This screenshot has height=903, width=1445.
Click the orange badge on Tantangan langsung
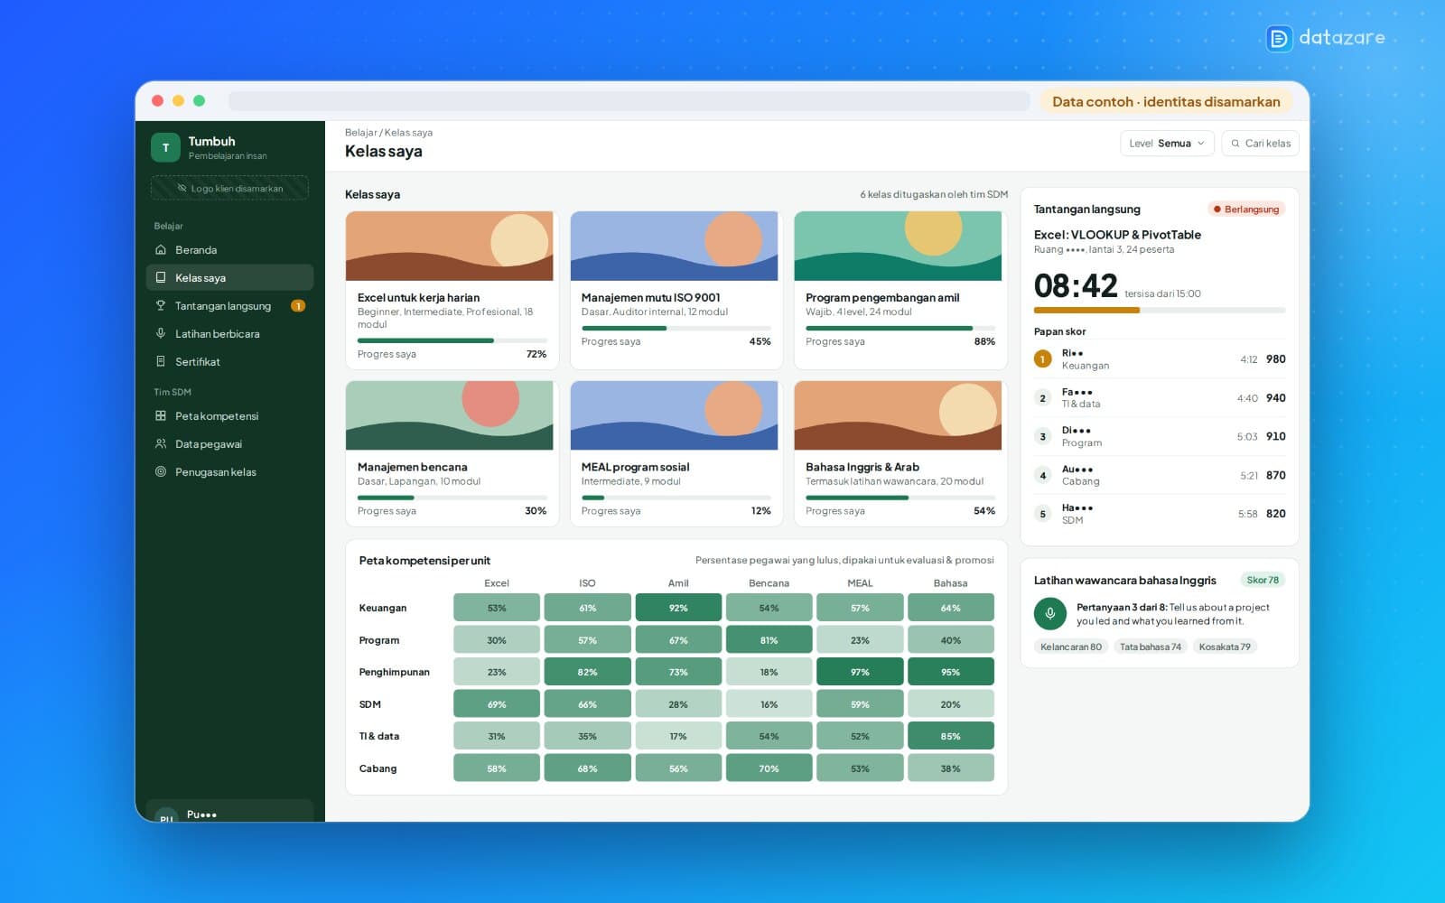coord(298,306)
